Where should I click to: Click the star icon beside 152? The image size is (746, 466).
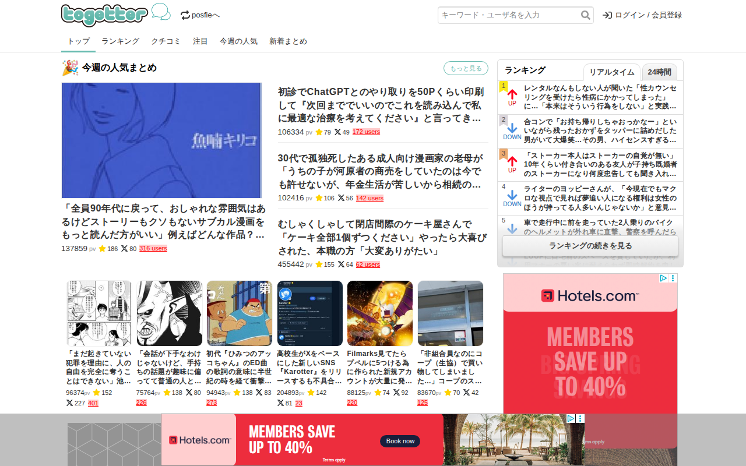97,393
